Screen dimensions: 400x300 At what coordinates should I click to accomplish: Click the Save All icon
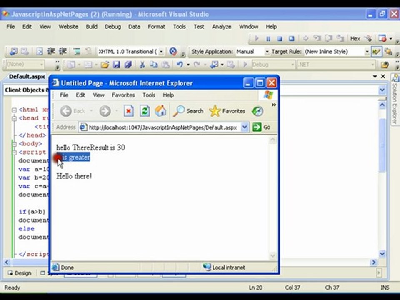128,65
